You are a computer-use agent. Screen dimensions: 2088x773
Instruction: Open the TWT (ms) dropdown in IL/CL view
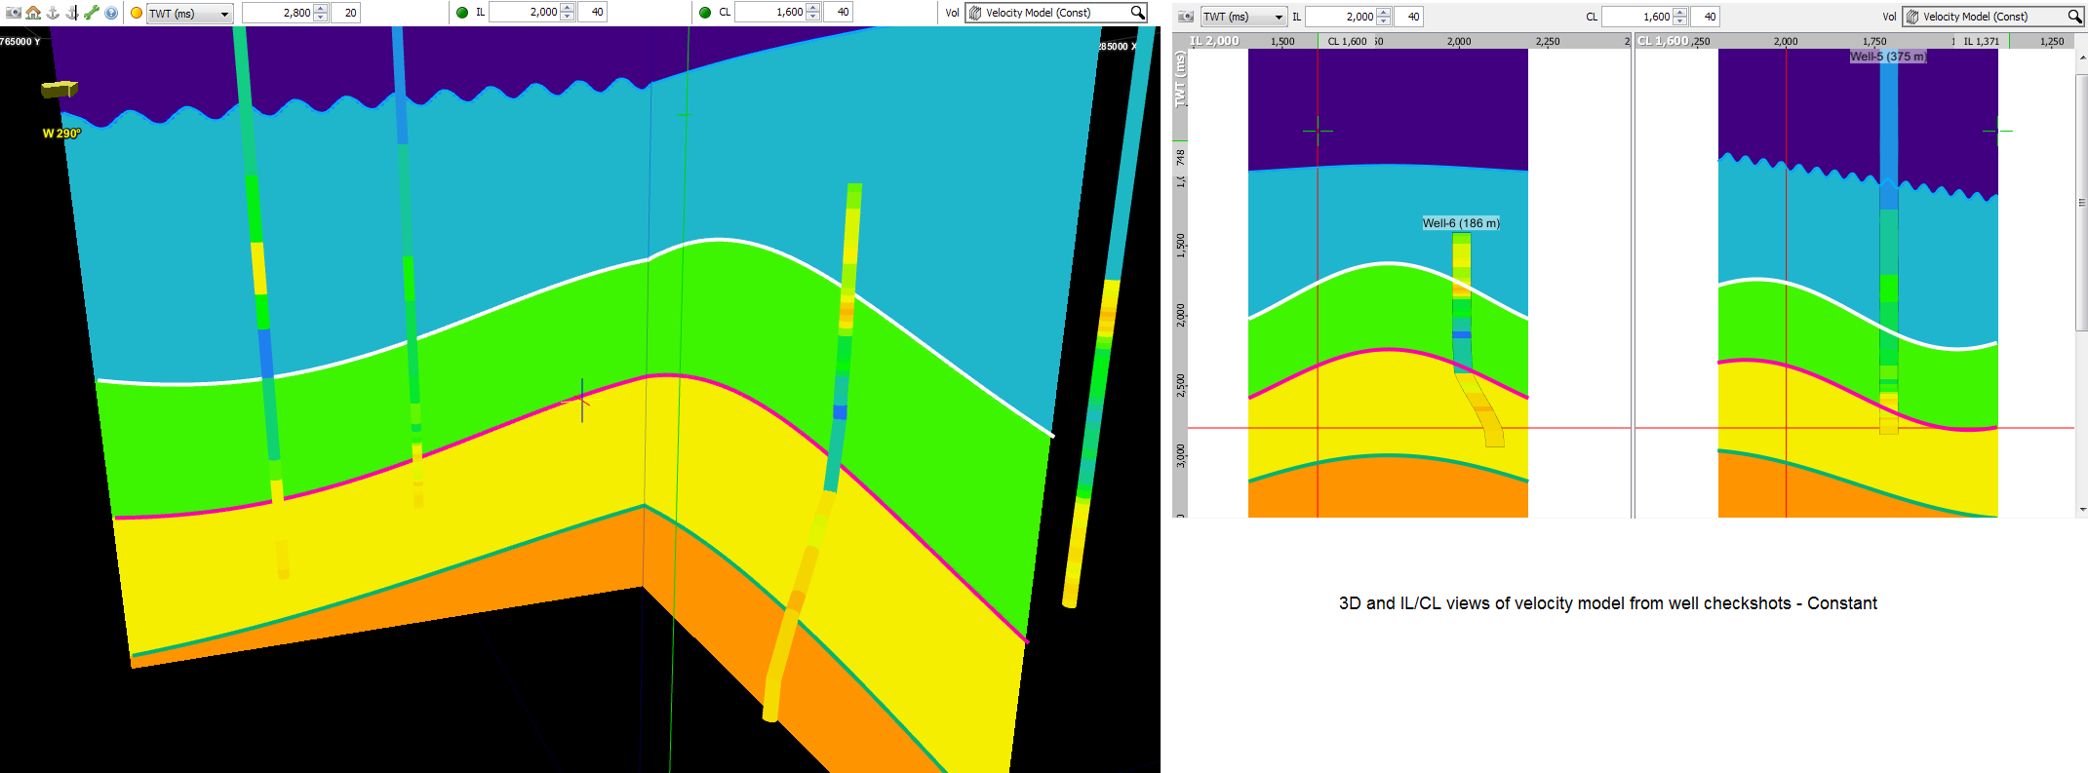[x=1243, y=17]
